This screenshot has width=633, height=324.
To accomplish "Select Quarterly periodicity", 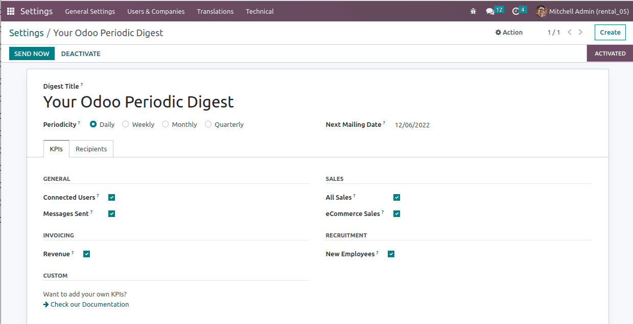I will (x=208, y=124).
